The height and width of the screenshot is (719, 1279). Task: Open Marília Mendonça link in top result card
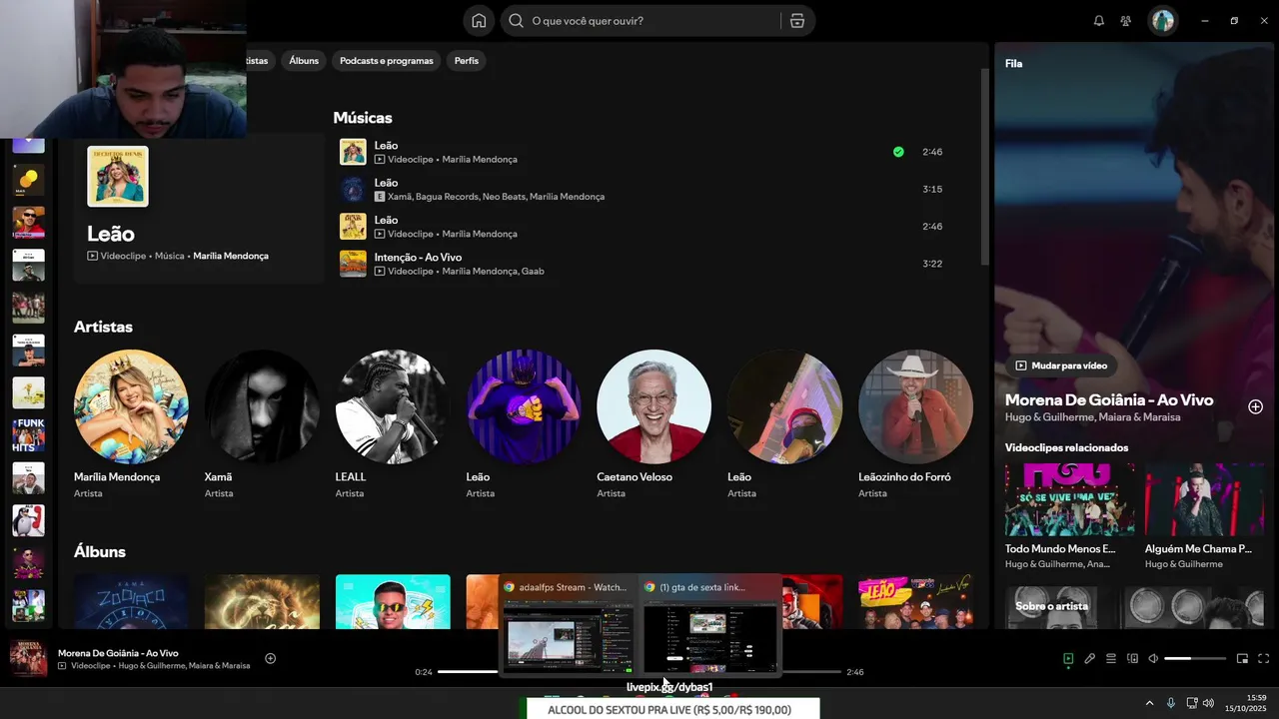231,256
